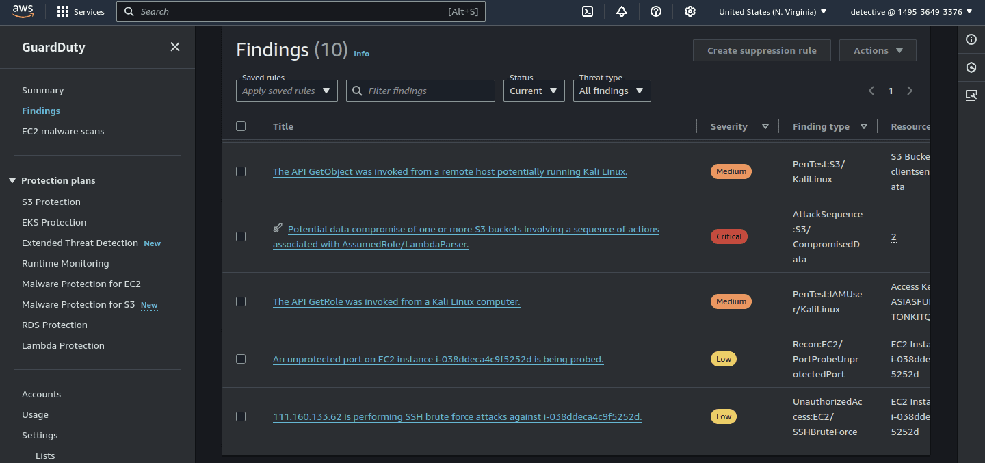Open the Apply saved rules dropdown
Viewport: 985px width, 463px height.
[287, 91]
